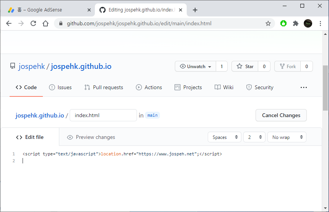Select the Editing jospehk.github.io browser tab

[x=141, y=10]
